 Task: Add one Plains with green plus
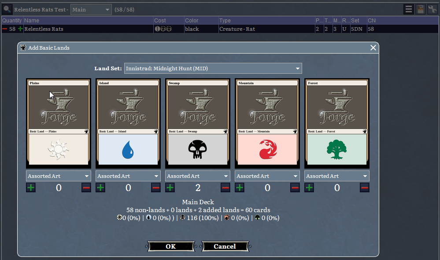(31, 188)
